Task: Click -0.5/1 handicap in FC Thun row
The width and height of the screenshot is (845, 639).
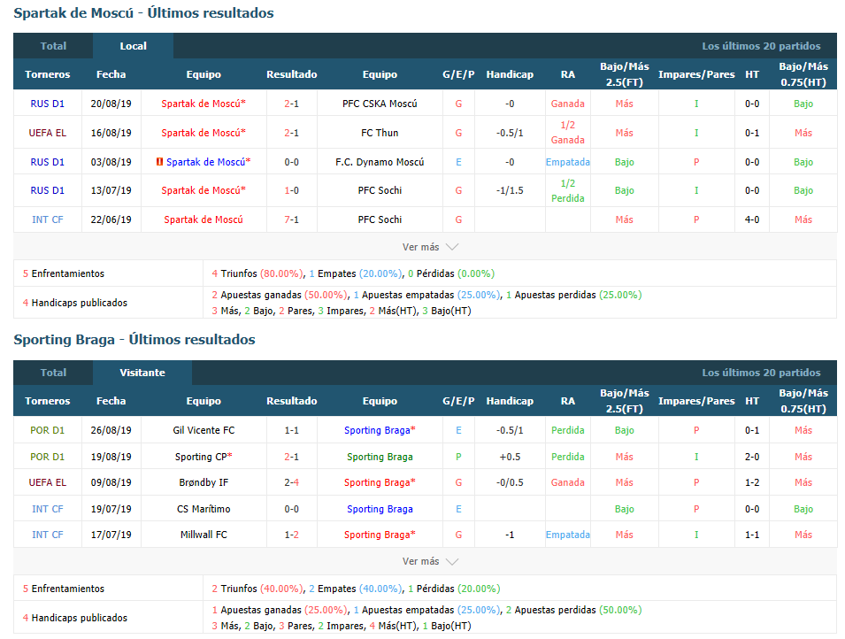Action: tap(510, 133)
